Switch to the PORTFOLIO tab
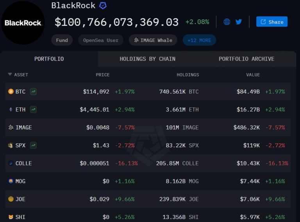This screenshot has height=222, width=300. point(49,59)
